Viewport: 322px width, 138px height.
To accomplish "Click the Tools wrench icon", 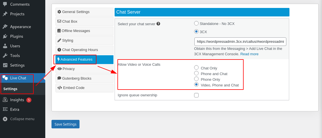I will point(5,56).
